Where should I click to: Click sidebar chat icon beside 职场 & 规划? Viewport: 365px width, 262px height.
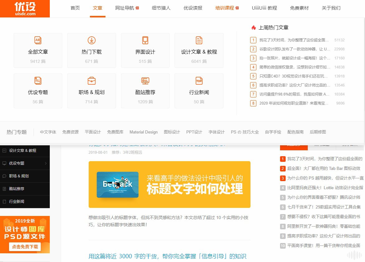click(x=4, y=176)
